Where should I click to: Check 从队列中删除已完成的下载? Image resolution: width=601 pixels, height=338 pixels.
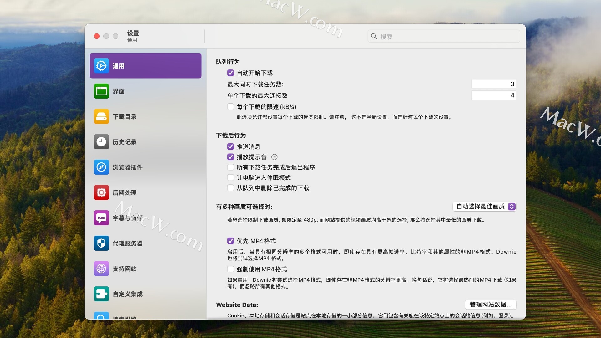[x=230, y=188]
